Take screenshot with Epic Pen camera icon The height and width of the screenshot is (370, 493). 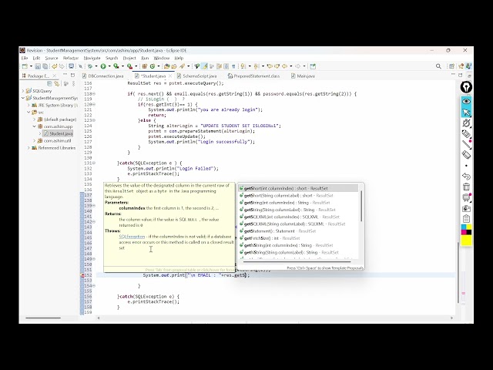(x=466, y=208)
